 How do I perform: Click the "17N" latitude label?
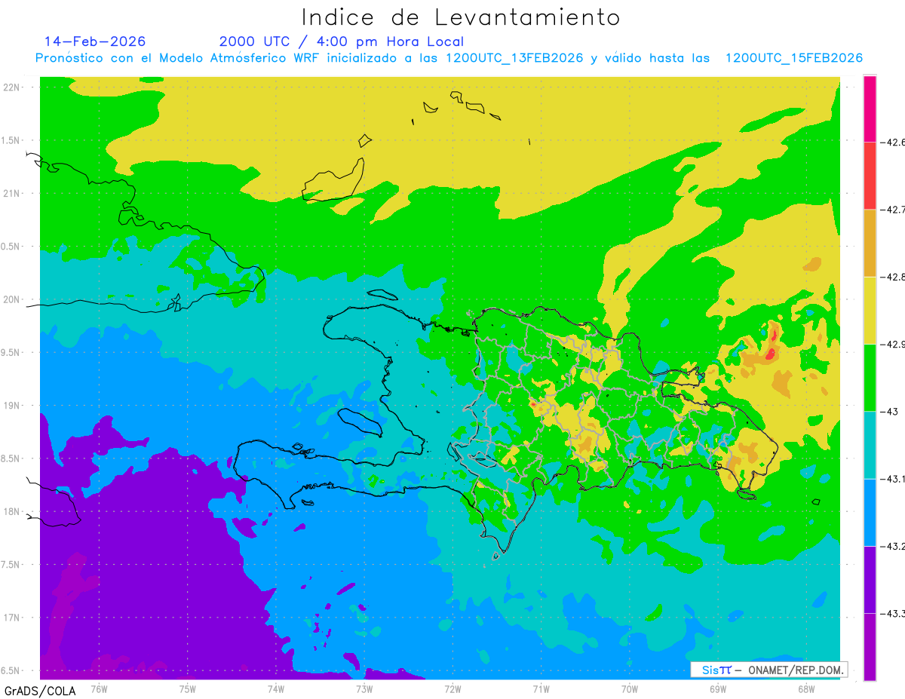click(13, 618)
